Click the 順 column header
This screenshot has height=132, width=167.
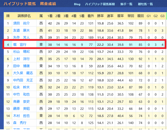point(8,16)
